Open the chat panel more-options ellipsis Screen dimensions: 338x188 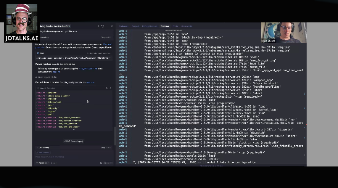tap(107, 26)
